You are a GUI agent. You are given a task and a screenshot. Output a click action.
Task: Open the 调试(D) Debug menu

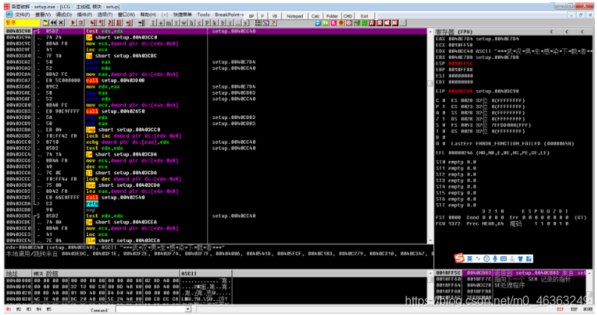pos(63,15)
